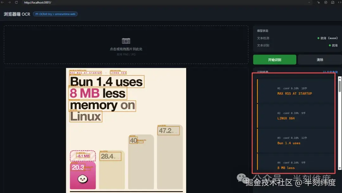
Task: Click the 文本识别 label
Action: 263,45
